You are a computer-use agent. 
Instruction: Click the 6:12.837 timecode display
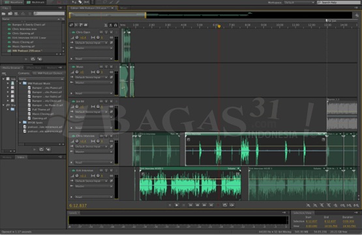(78, 206)
